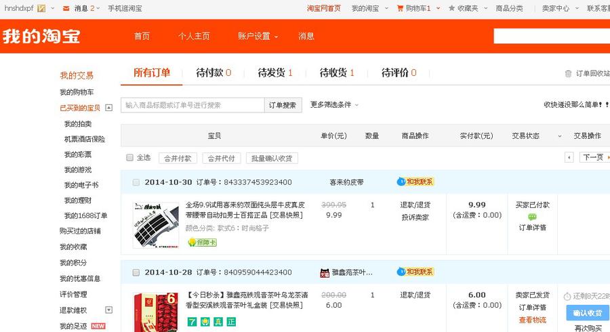
Task: Click the 保障卡 badge icon on the belt order
Action: (x=202, y=243)
